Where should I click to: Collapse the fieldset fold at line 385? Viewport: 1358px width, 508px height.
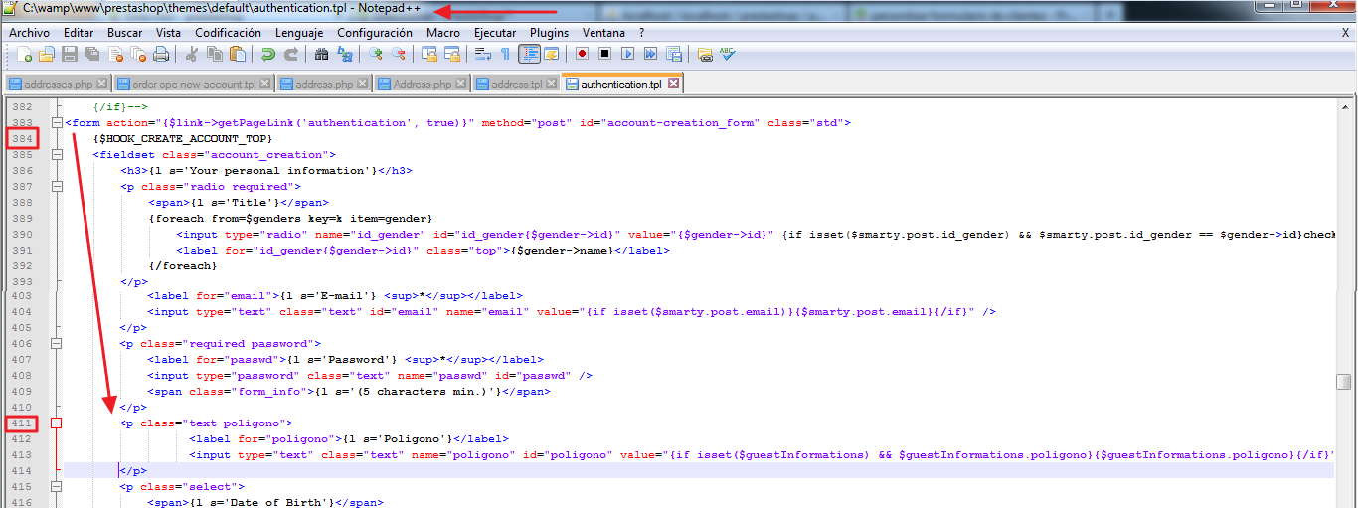point(57,155)
